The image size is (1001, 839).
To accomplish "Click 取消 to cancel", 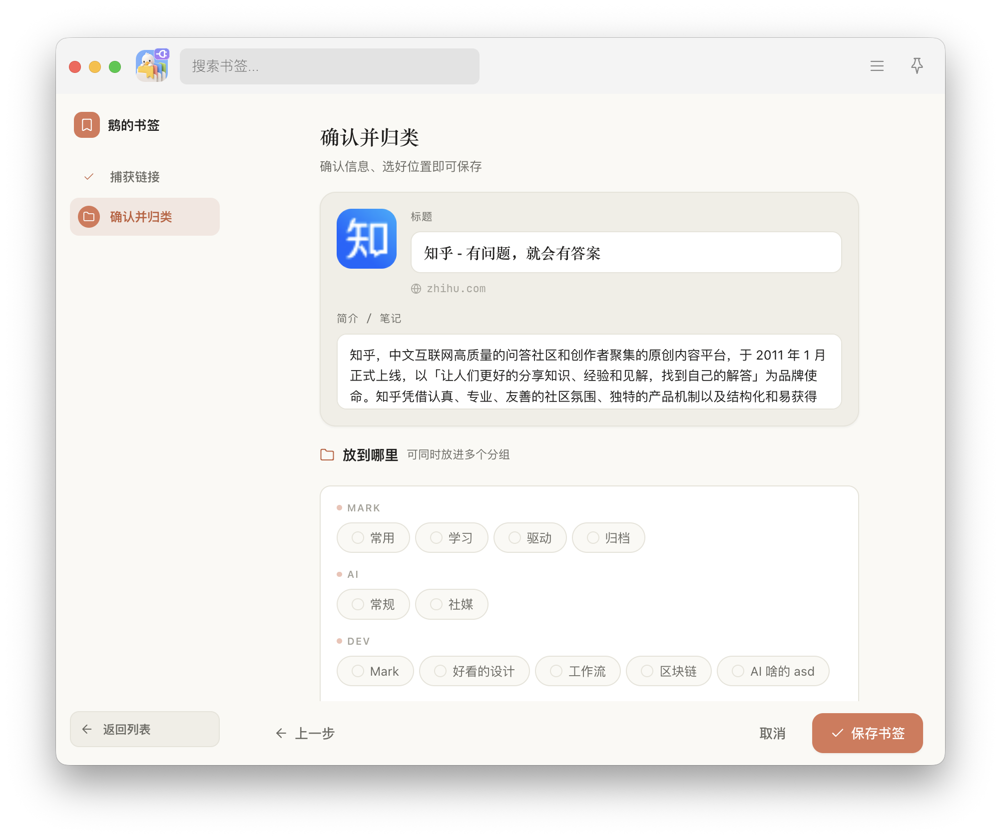I will (772, 733).
